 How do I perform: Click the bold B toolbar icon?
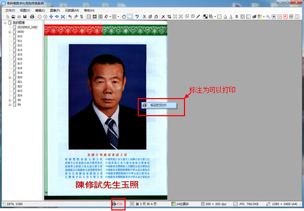(237, 17)
